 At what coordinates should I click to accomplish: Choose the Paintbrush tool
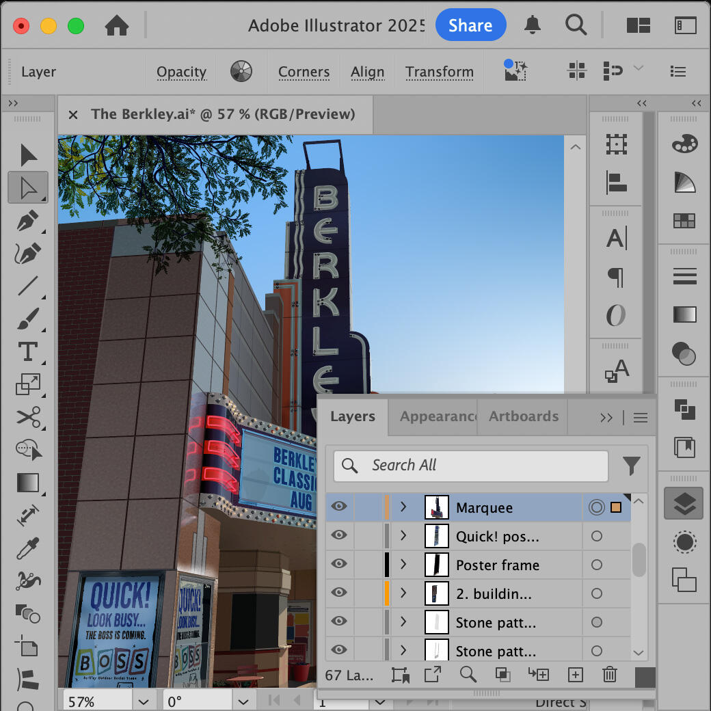28,319
